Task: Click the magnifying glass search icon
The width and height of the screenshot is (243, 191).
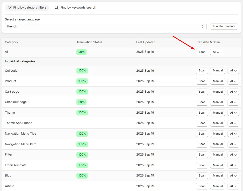Action: 56,8
